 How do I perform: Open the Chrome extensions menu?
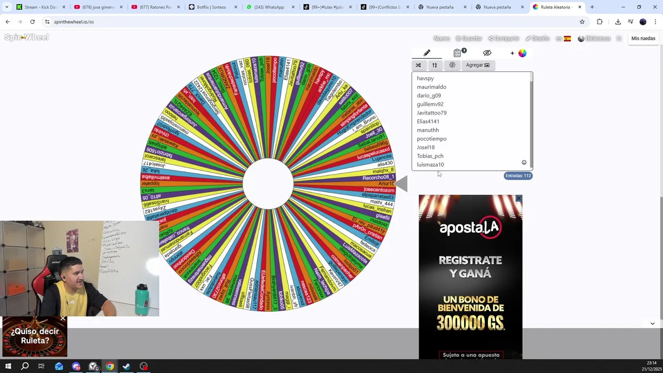tap(600, 22)
